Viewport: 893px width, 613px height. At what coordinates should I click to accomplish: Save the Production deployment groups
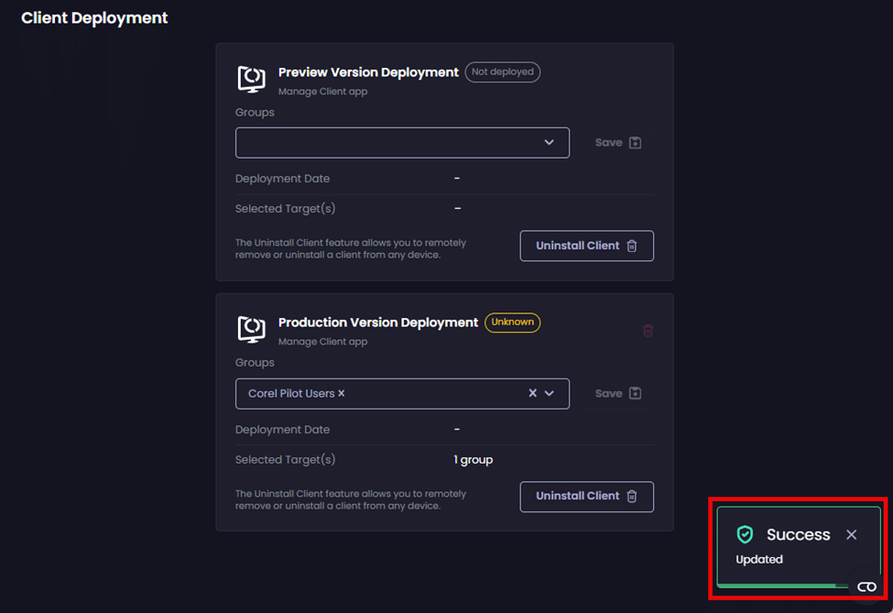pos(618,393)
